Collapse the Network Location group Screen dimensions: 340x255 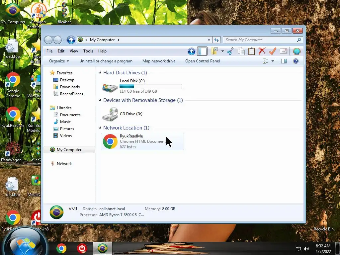(100, 127)
